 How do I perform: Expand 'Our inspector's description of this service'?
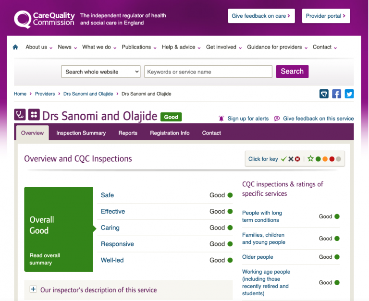coord(33,289)
